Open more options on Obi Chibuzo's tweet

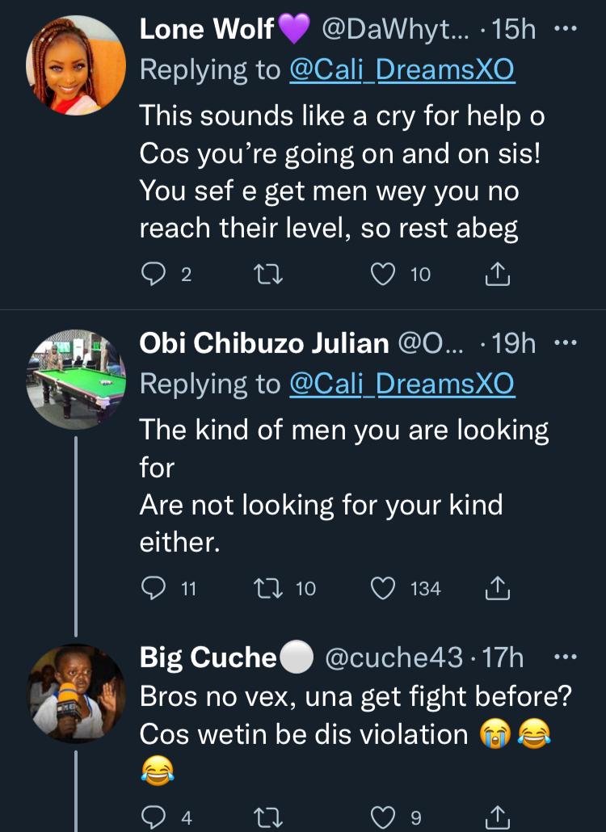point(565,343)
